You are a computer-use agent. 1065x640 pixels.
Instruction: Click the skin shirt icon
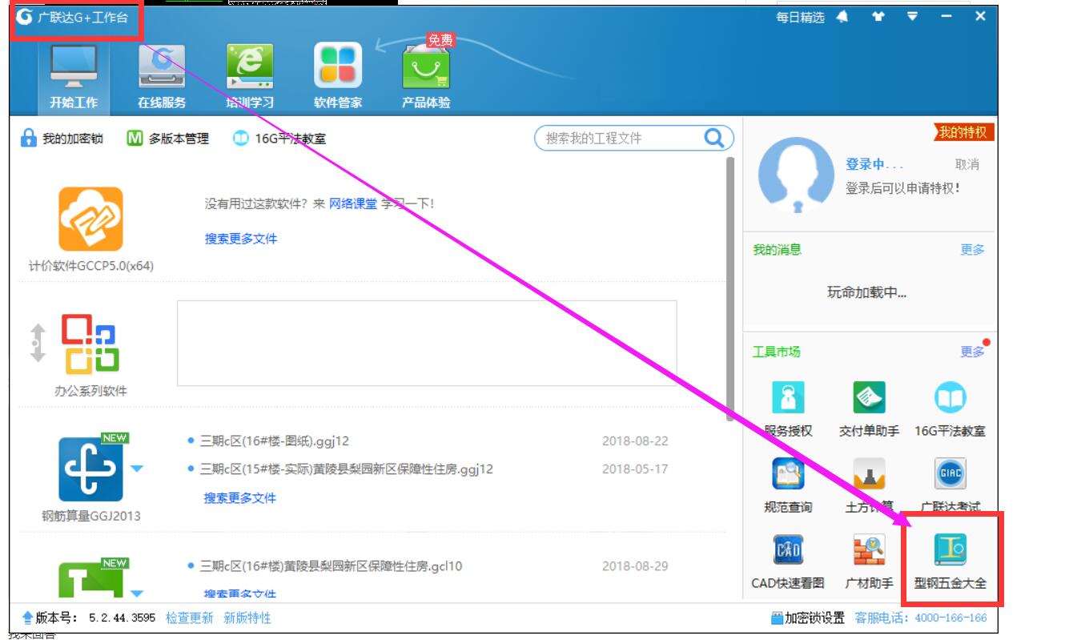(x=878, y=17)
